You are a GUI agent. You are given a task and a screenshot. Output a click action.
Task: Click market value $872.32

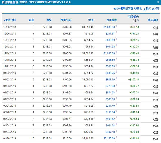coord(89,86)
